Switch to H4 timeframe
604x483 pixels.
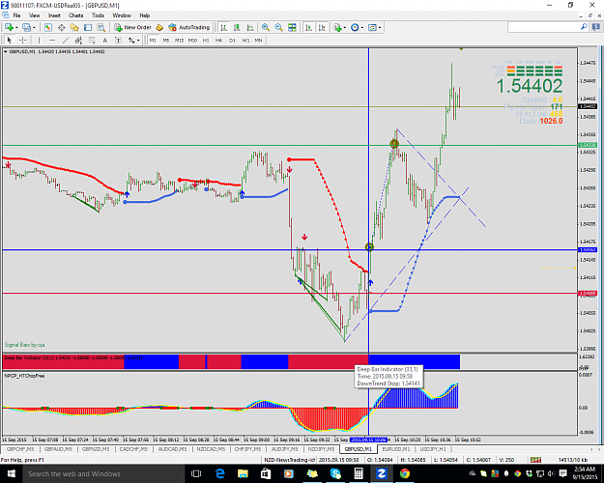click(x=218, y=40)
